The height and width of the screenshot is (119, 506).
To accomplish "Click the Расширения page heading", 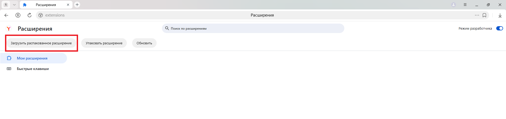I will click(35, 29).
